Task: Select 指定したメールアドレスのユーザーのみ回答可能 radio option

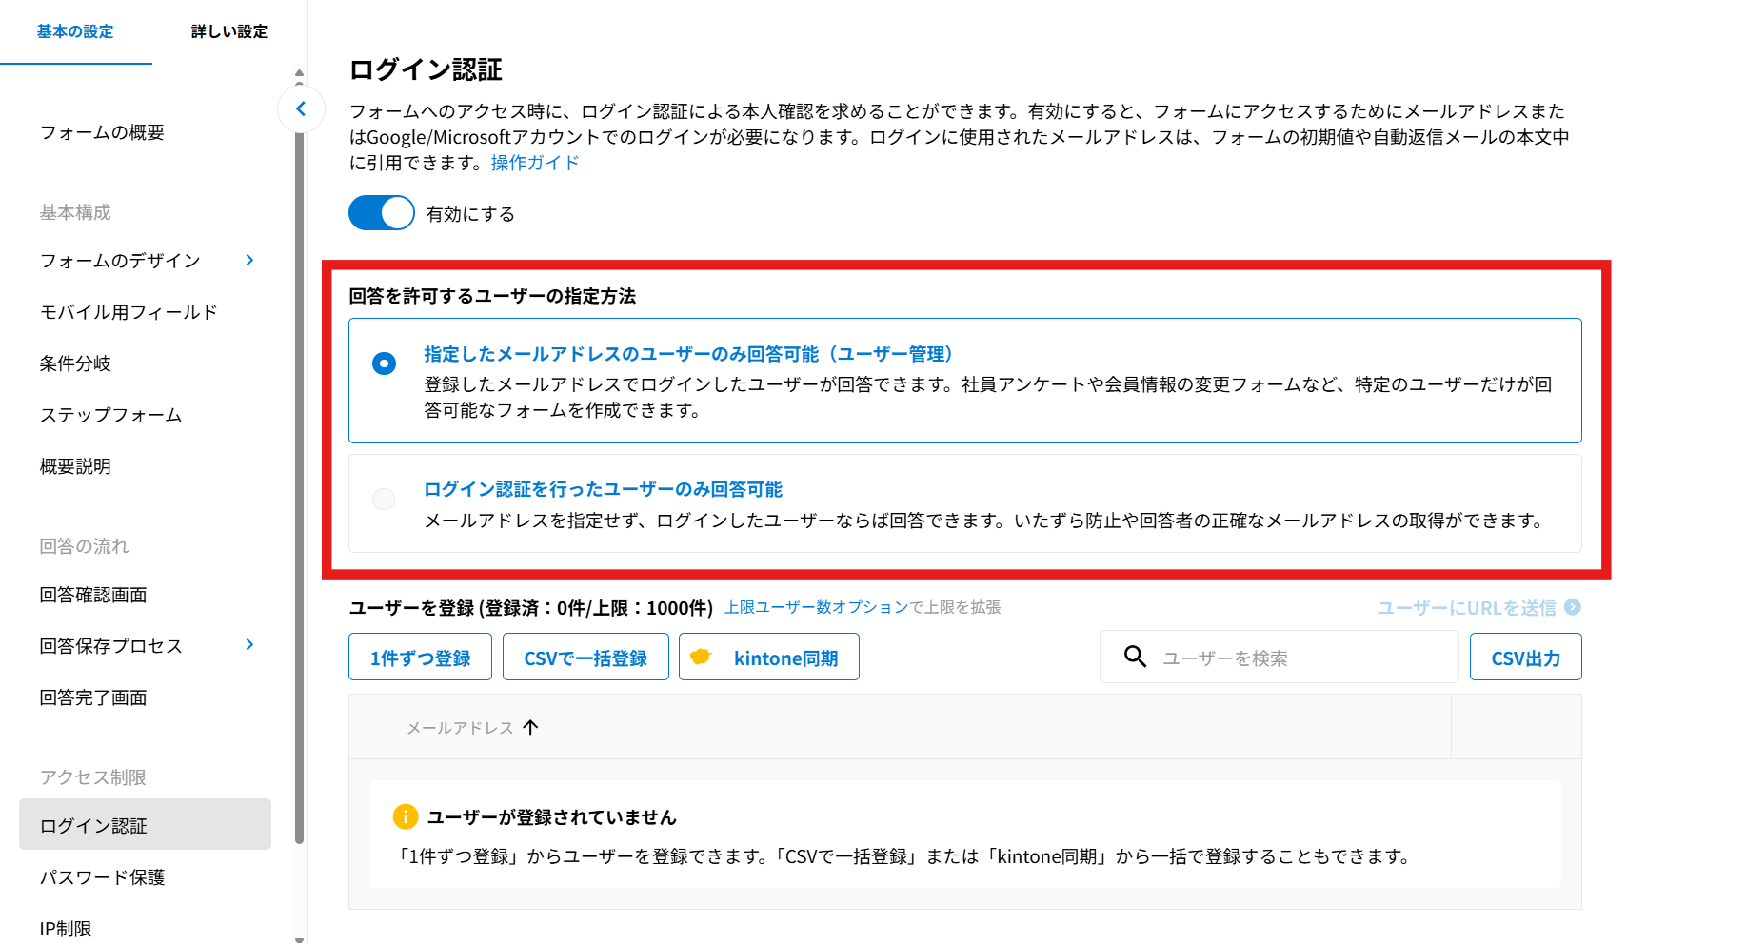Action: coord(384,363)
